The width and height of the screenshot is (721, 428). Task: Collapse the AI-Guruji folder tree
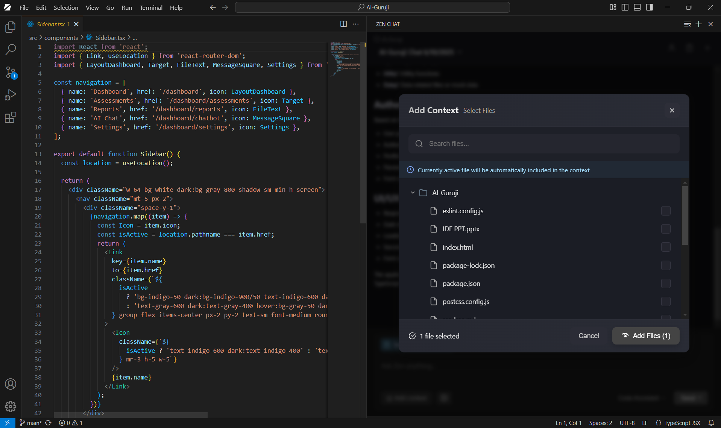click(x=413, y=193)
